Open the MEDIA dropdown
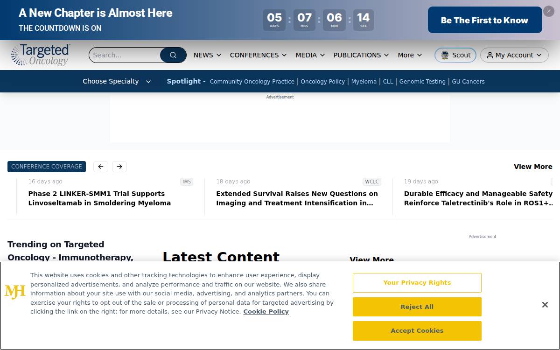This screenshot has width=560, height=350. pos(310,55)
